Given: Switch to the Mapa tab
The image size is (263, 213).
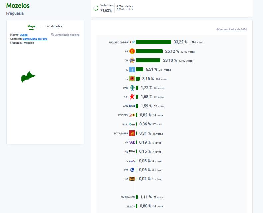Looking at the screenshot, I should [31, 26].
